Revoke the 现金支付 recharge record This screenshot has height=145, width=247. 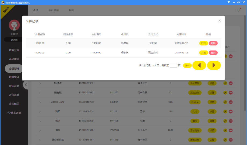pos(213,53)
